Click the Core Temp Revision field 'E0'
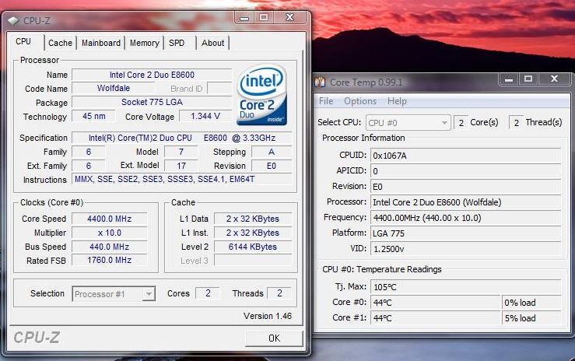575x361 pixels. pyautogui.click(x=466, y=187)
